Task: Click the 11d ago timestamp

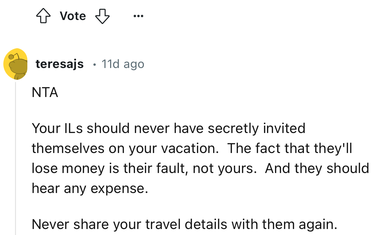Action: (123, 64)
